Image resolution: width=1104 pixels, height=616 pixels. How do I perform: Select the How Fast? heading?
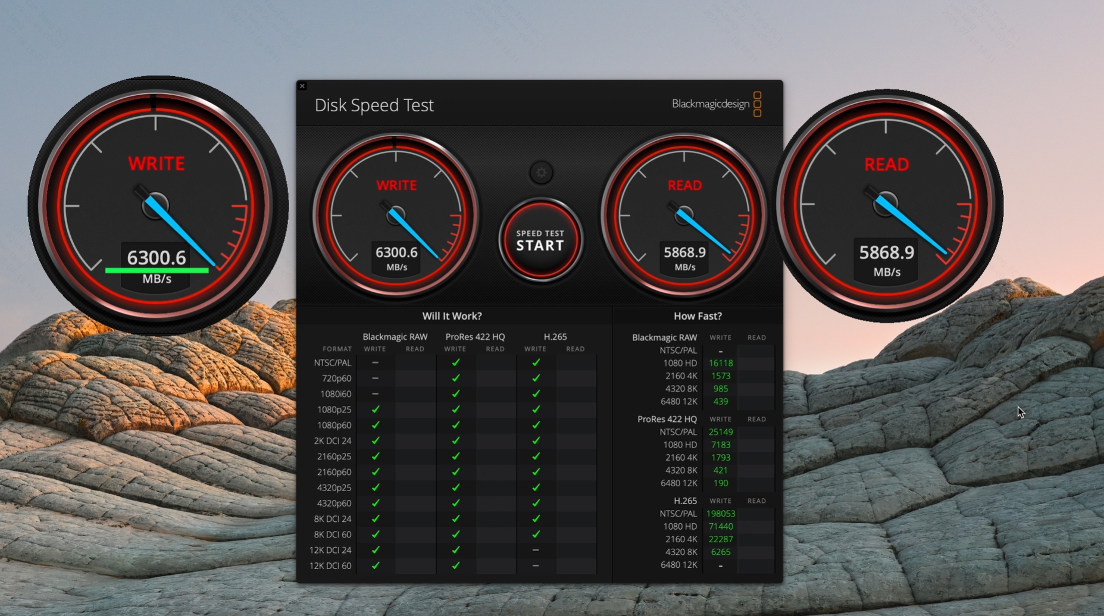pyautogui.click(x=698, y=316)
